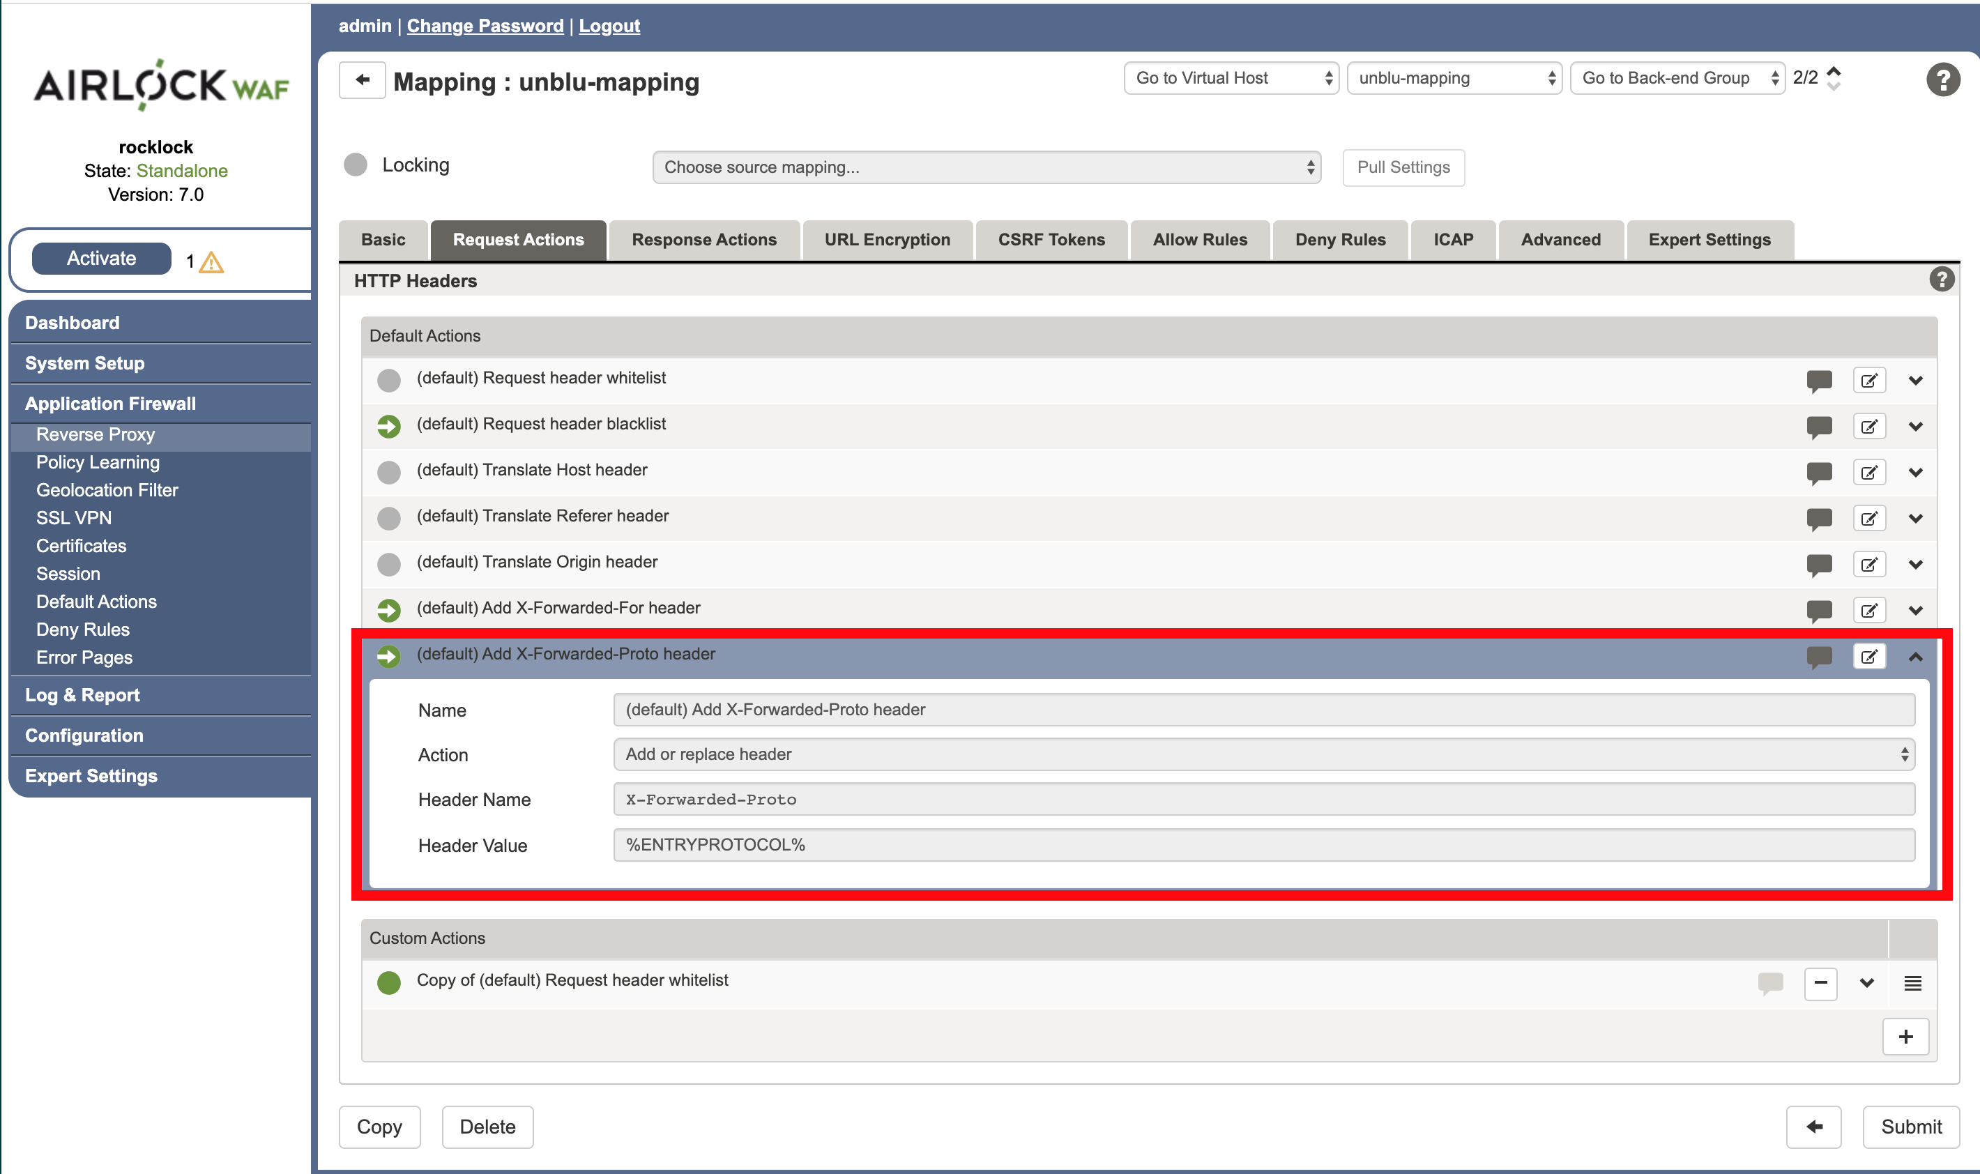Disable the Copy of Request header whitelist action
Viewport: 1980px width, 1174px height.
coord(388,982)
